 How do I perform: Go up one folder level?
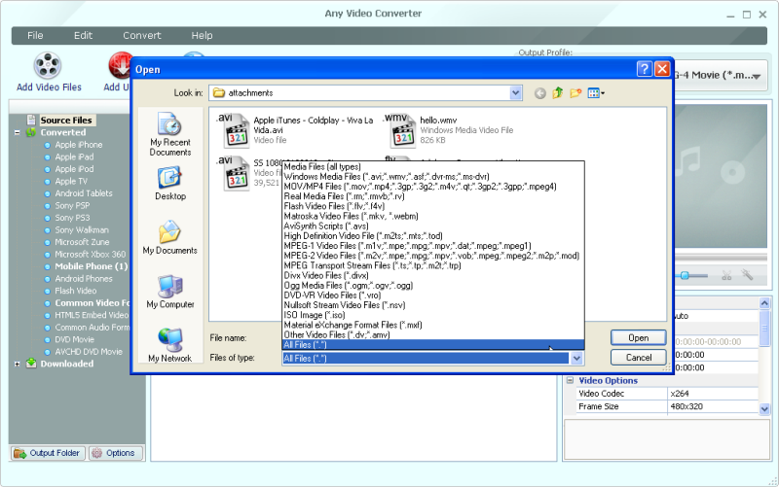(x=558, y=93)
